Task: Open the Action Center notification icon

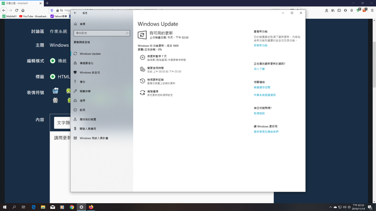Action: pyautogui.click(x=370, y=207)
